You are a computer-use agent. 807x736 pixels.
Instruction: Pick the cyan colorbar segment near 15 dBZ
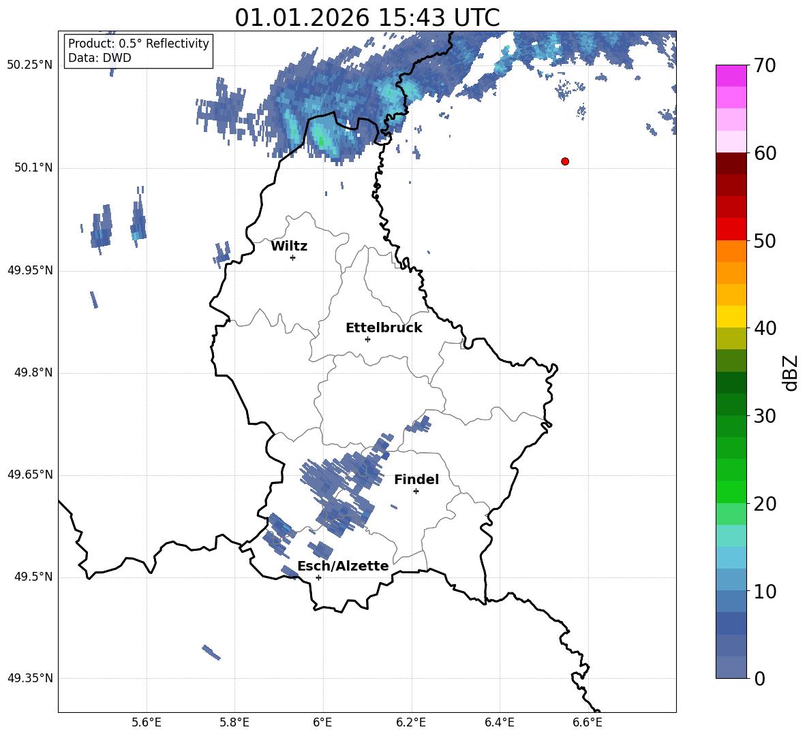point(731,558)
